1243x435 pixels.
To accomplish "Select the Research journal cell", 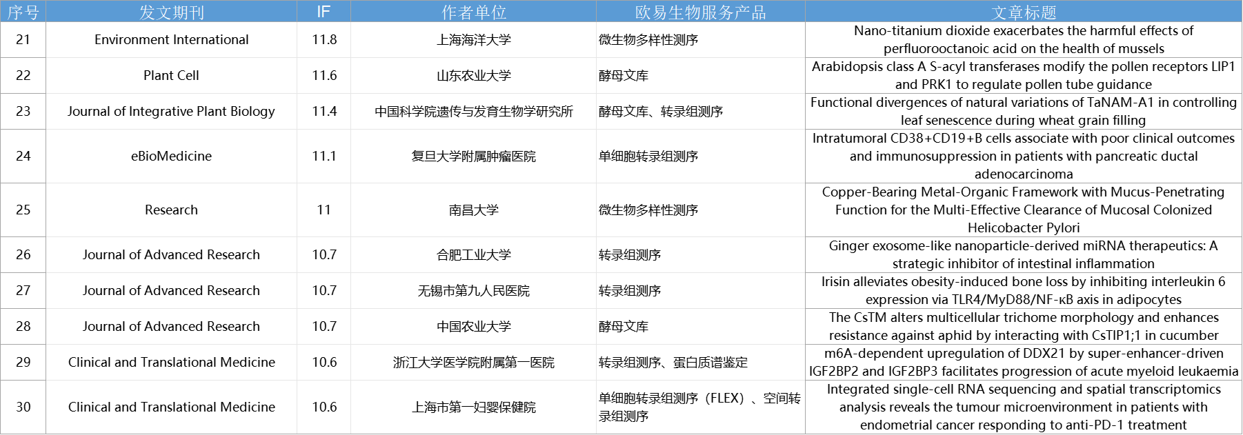I will pyautogui.click(x=171, y=210).
